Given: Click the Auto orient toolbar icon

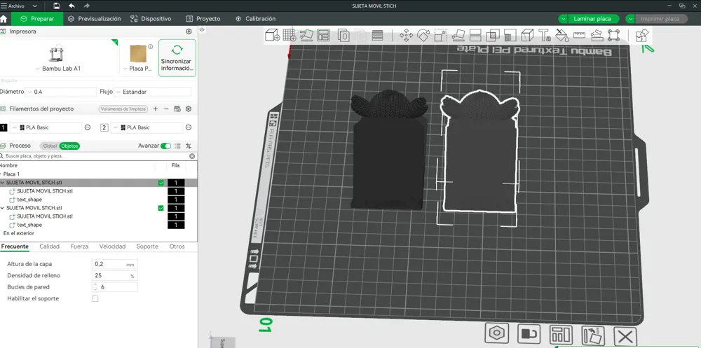Looking at the screenshot, I should click(x=307, y=35).
